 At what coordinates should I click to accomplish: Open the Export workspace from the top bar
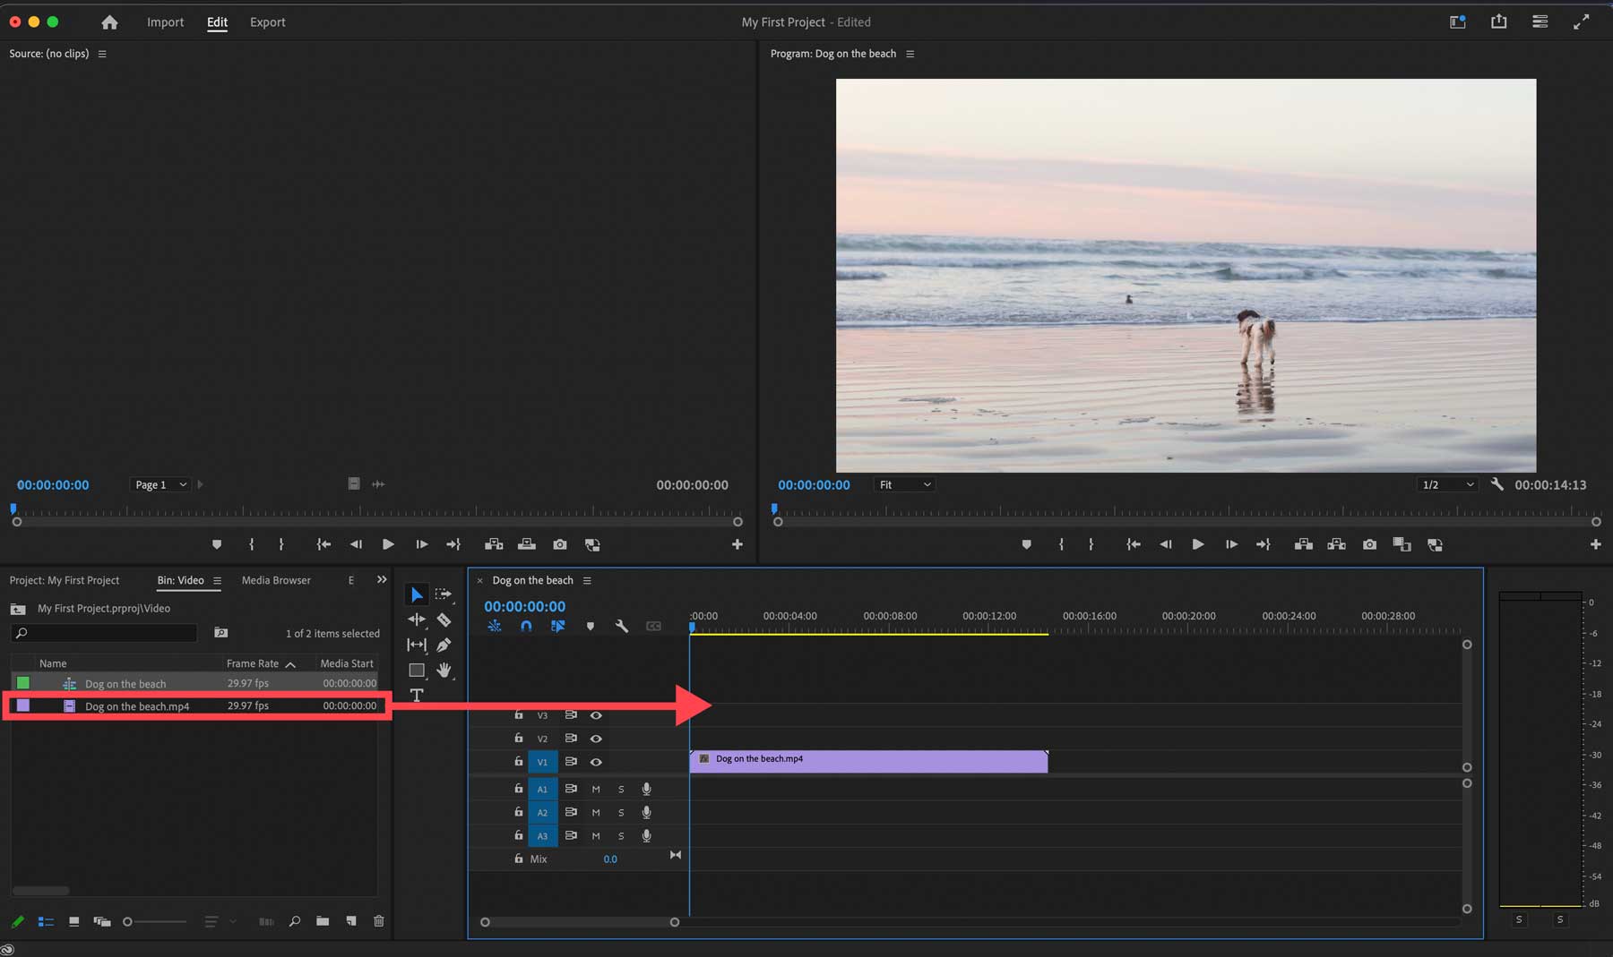tap(267, 21)
